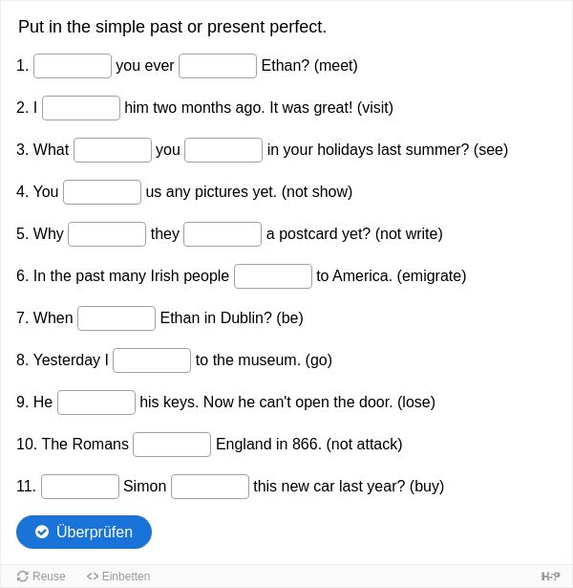
Task: Focus blank before 'his keys' in sentence 9
Action: tap(96, 402)
